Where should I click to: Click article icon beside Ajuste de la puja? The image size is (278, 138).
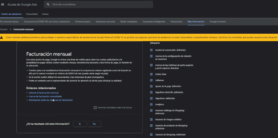(151, 86)
